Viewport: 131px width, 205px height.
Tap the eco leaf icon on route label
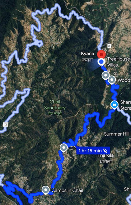105,151
